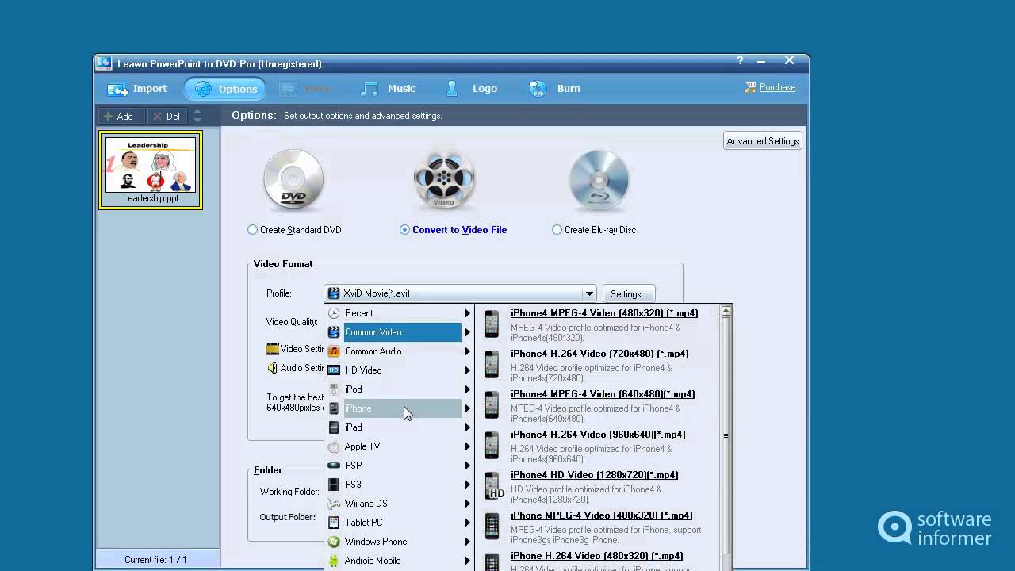The image size is (1015, 571).
Task: Click the help question mark icon
Action: click(x=740, y=60)
